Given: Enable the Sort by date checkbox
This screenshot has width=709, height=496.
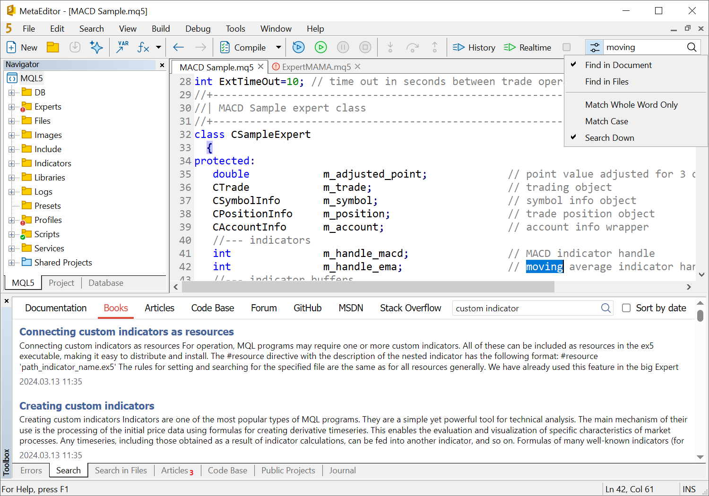Looking at the screenshot, I should point(626,308).
